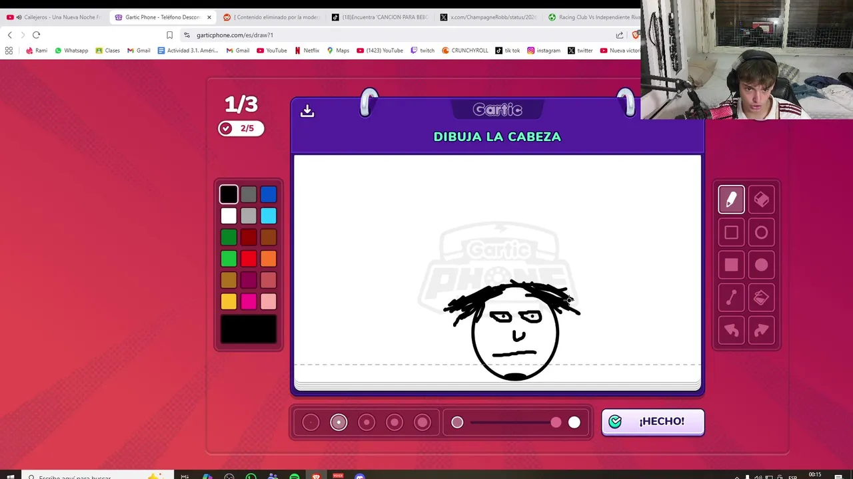Open the CRUNCHYROLL bookmark

(465, 51)
